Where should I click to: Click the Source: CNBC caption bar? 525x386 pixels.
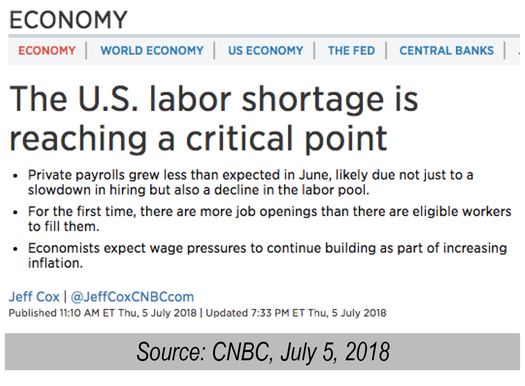(262, 352)
